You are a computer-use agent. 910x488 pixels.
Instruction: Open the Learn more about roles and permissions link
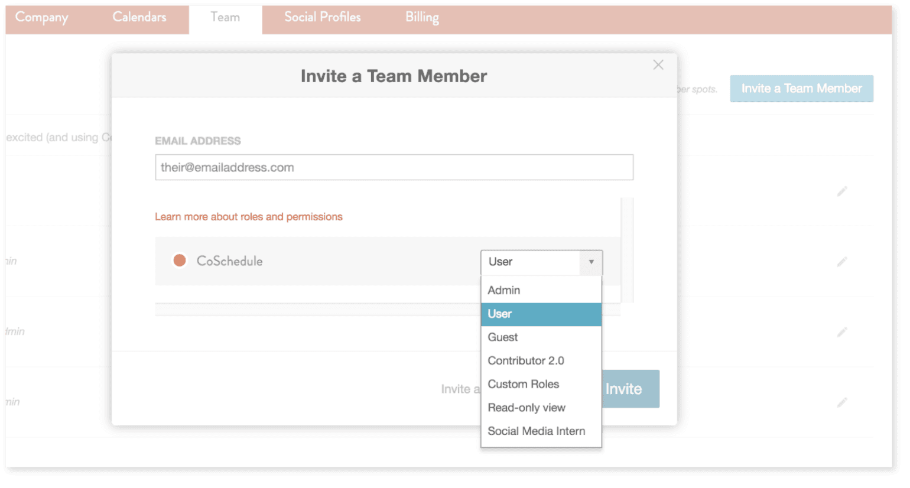click(x=248, y=217)
